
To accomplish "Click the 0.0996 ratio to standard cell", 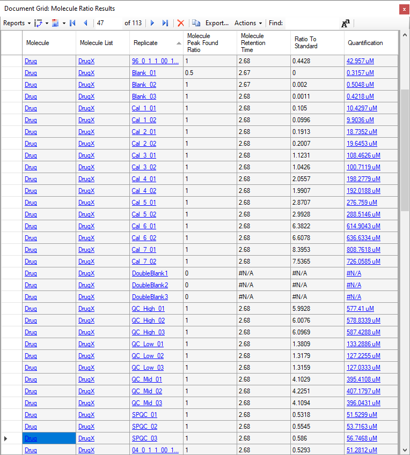I will pos(317,120).
